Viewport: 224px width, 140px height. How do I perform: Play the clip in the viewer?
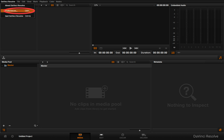click(131, 48)
